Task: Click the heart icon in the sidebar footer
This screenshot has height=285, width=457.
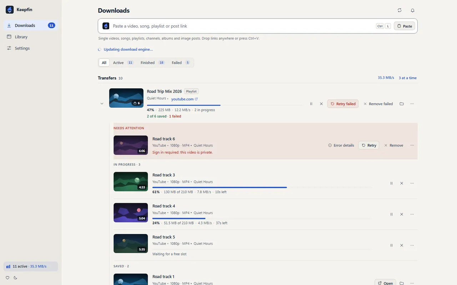Action: click(7, 278)
